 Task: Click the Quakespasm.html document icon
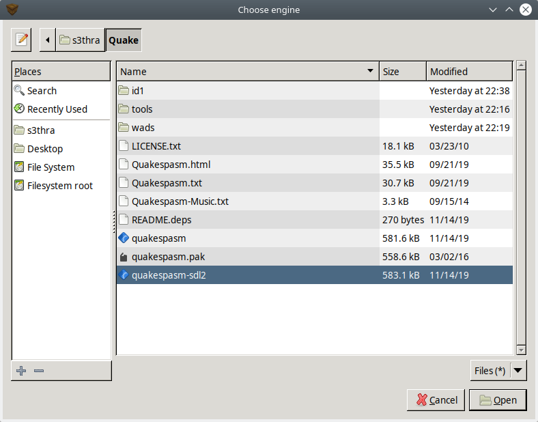point(124,165)
